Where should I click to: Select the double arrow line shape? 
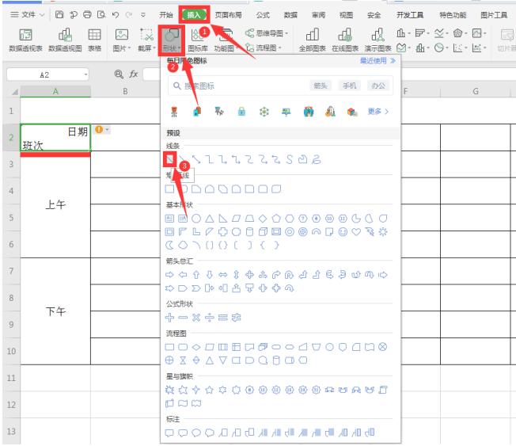[x=196, y=160]
